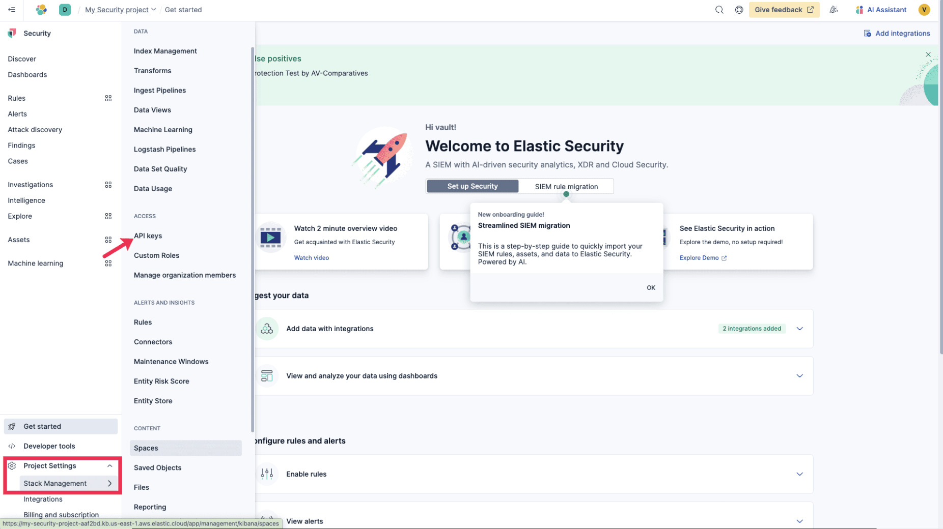Image resolution: width=943 pixels, height=529 pixels.
Task: Click the Add data integrations icon
Action: 267,329
